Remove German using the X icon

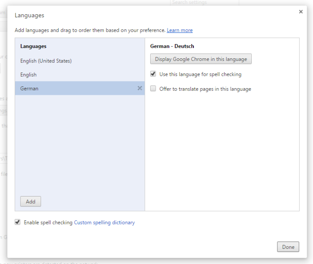[140, 88]
